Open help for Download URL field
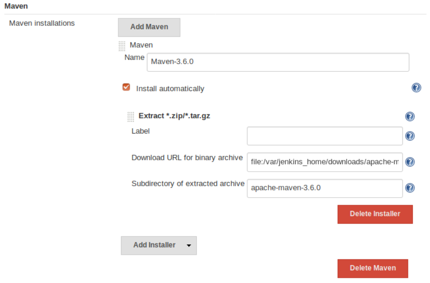 pos(409,162)
